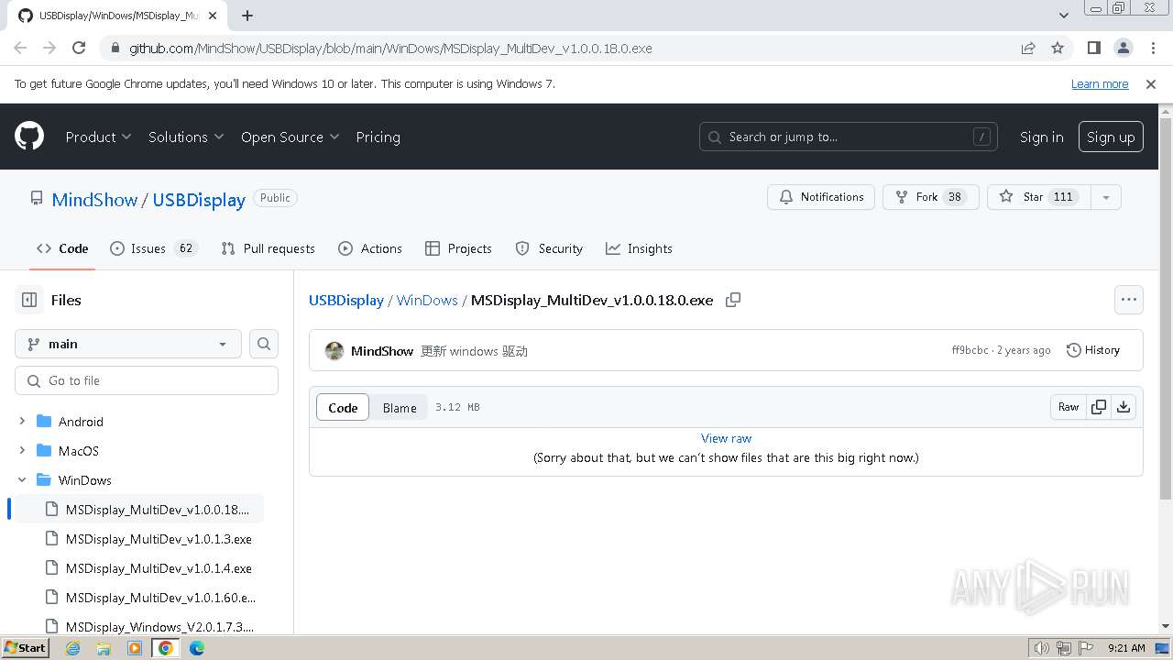Download raw file icon
This screenshot has width=1173, height=660.
pos(1124,407)
